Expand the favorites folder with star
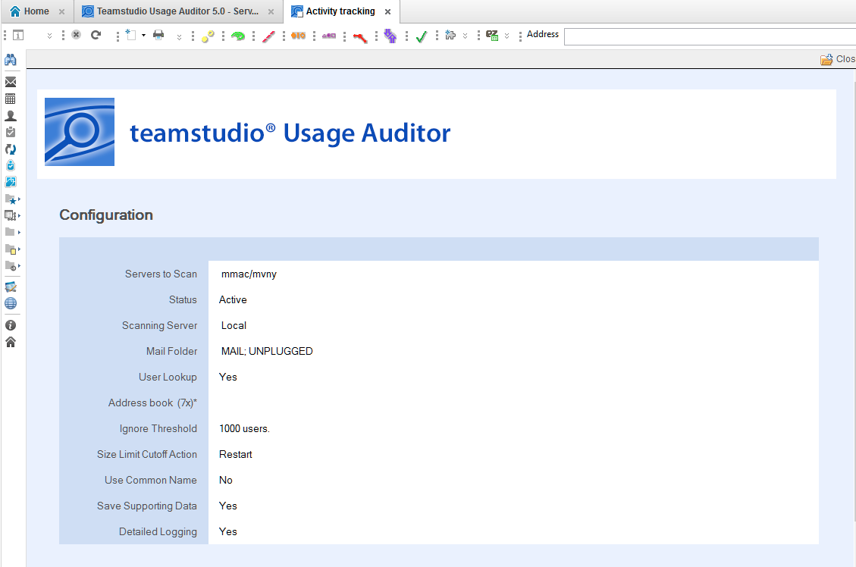 (12, 199)
